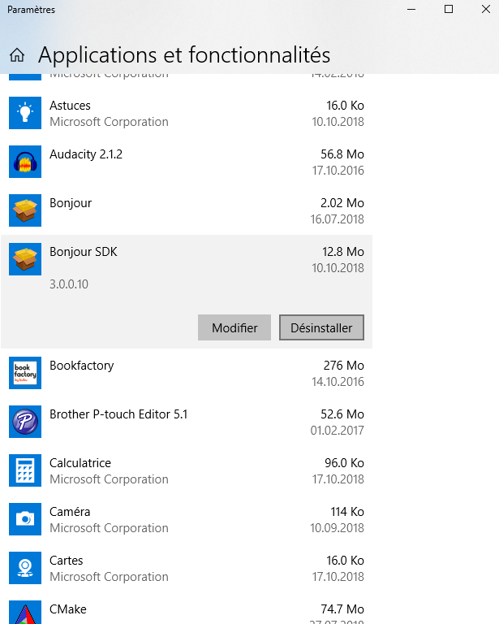Click the Caméra camera icon
Viewport: 499px width, 624px height.
[25, 519]
